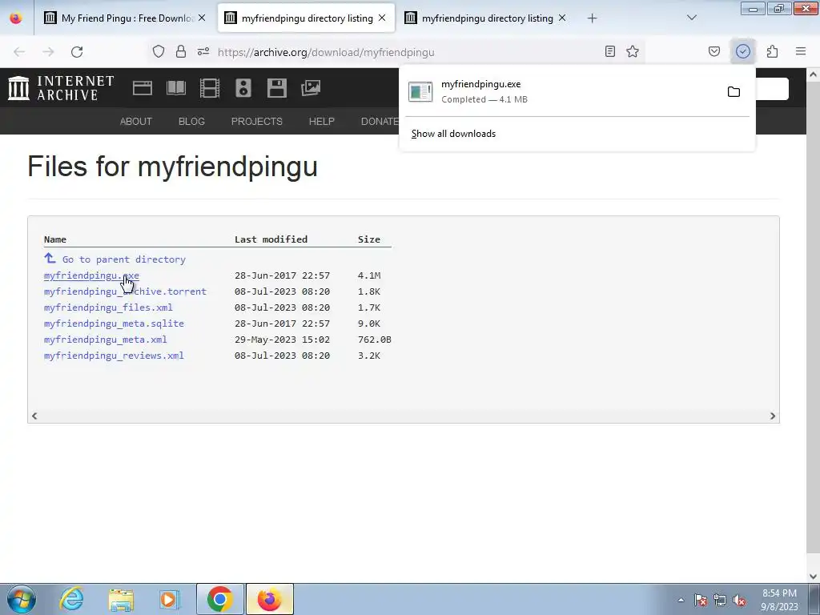Viewport: 820px width, 615px height.
Task: Open HELP menu item
Action: click(322, 122)
